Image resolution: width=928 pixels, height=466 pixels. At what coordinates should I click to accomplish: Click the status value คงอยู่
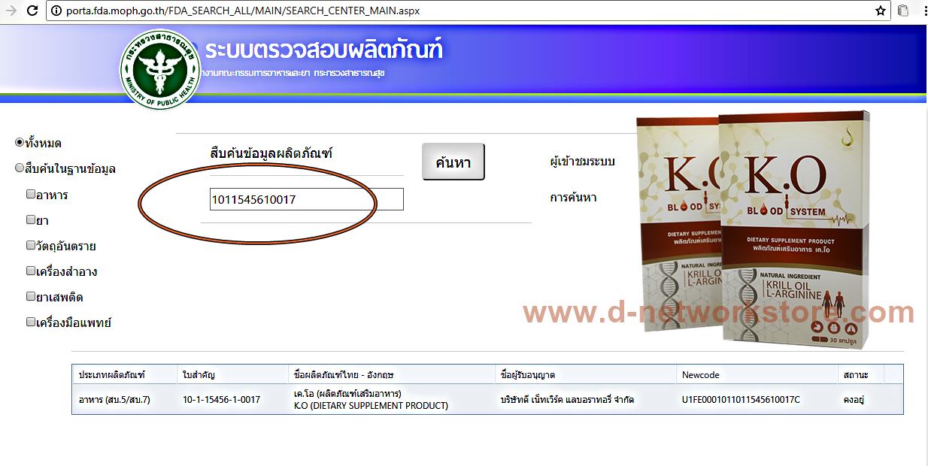854,400
